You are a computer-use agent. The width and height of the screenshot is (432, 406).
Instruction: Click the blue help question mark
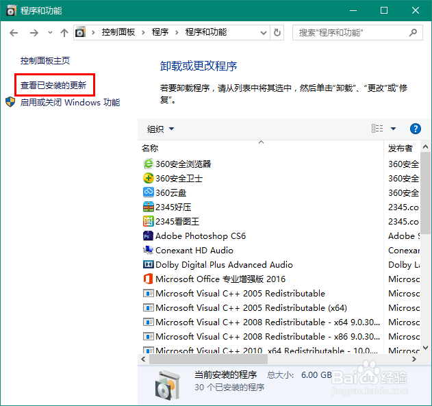pyautogui.click(x=415, y=129)
